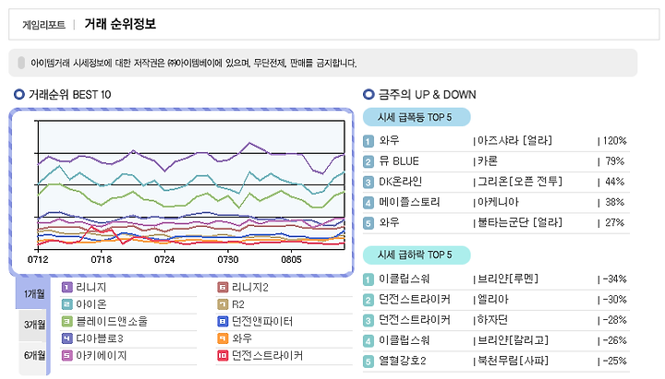Click number 1 icon of 브리안[루멘] row

point(369,279)
